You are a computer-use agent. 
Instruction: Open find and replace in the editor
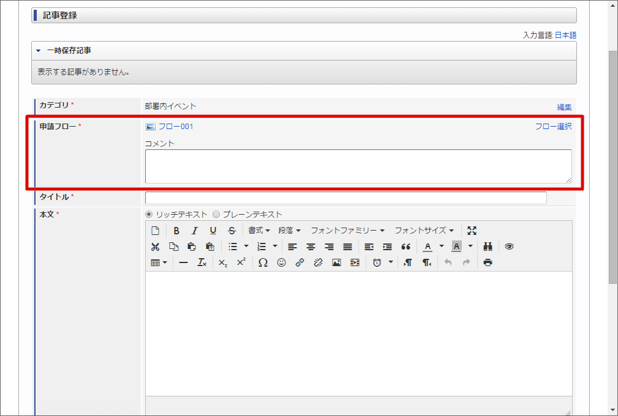coord(488,247)
